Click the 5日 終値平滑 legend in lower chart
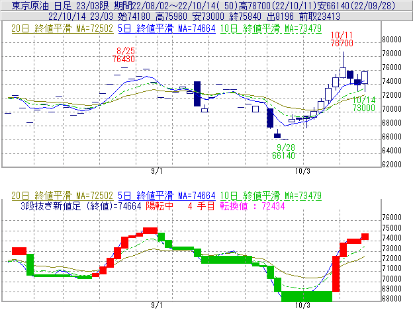The width and height of the screenshot is (413, 314). (167, 196)
